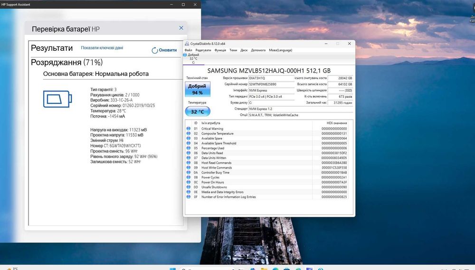475x270 pixels.
Task: Click the Рахування циклів: 2 / 1000 line
Action: point(115,95)
